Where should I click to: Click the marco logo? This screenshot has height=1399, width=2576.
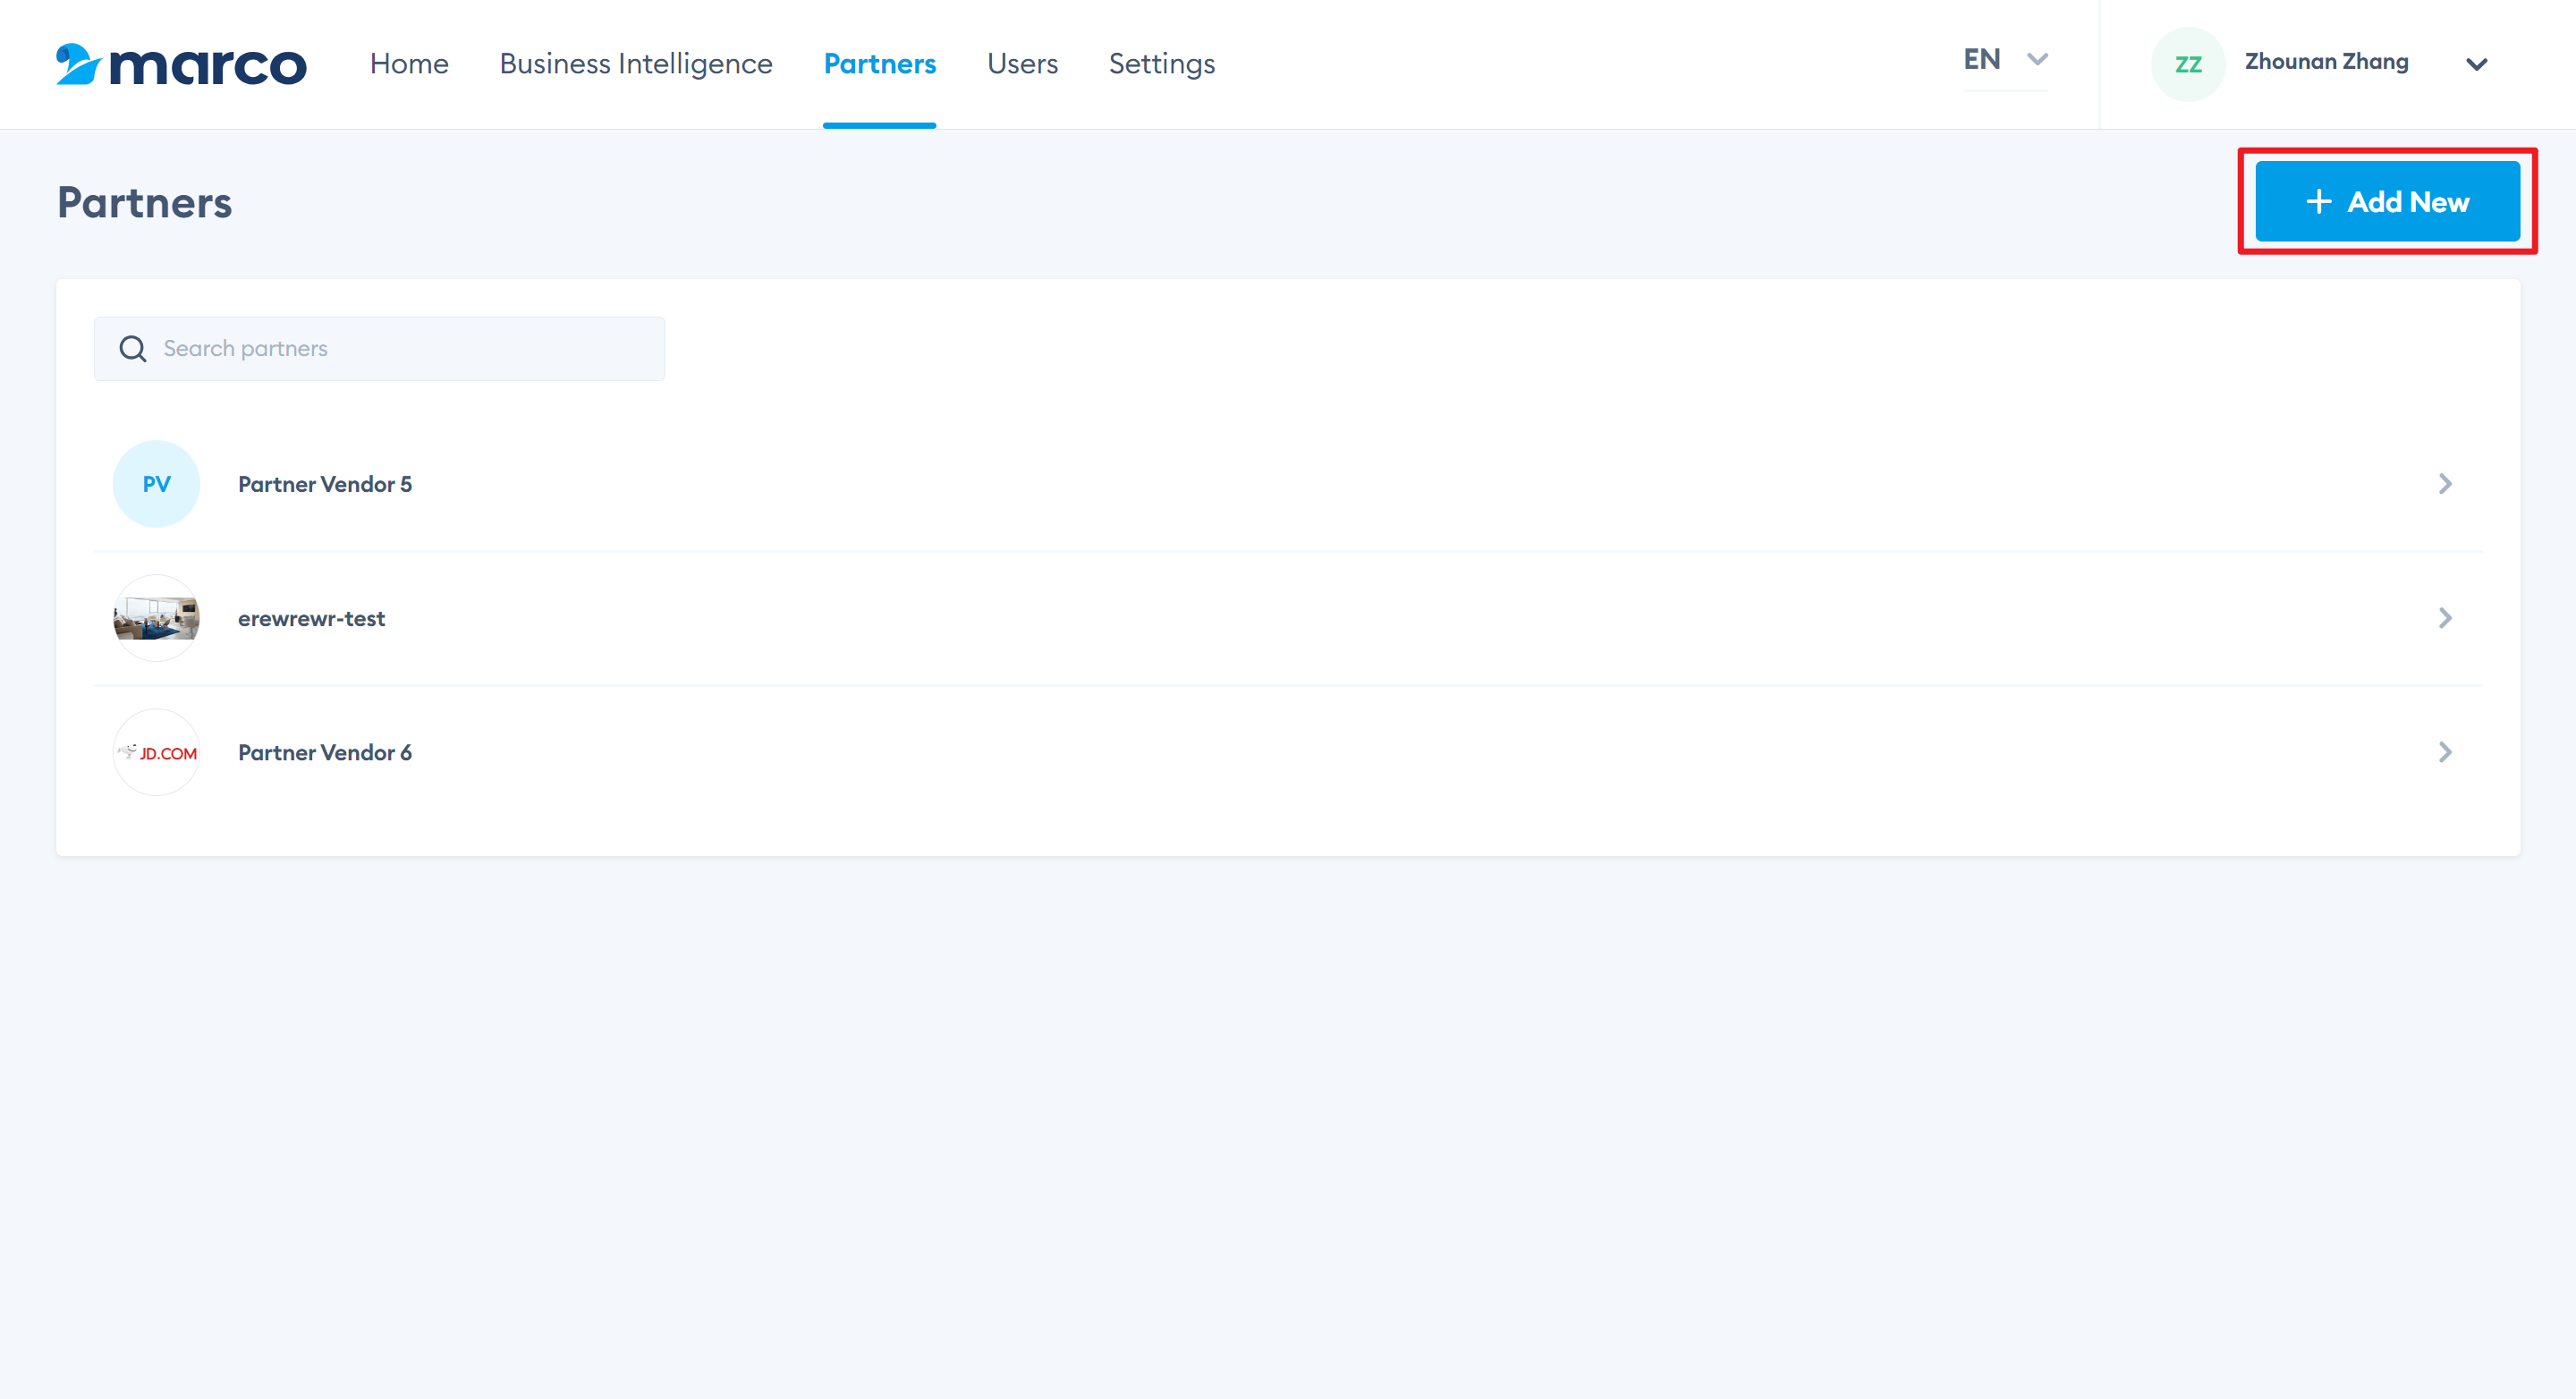point(181,64)
